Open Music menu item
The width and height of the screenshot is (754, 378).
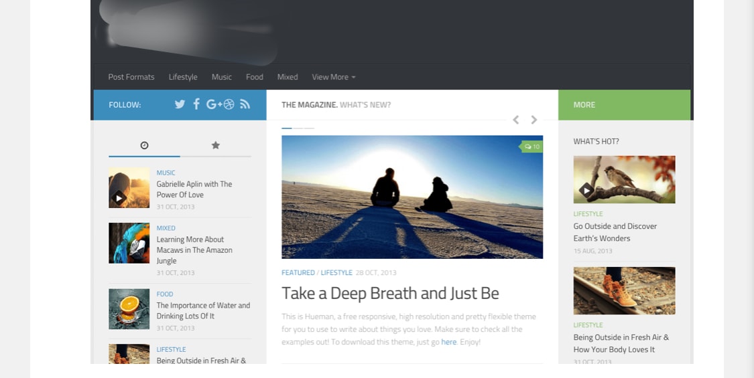click(x=222, y=77)
